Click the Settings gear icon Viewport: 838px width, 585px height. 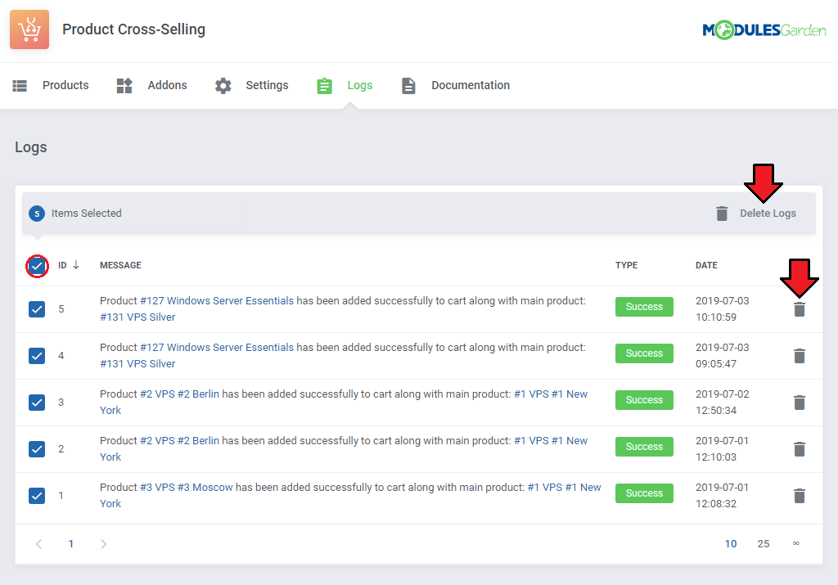pos(223,85)
